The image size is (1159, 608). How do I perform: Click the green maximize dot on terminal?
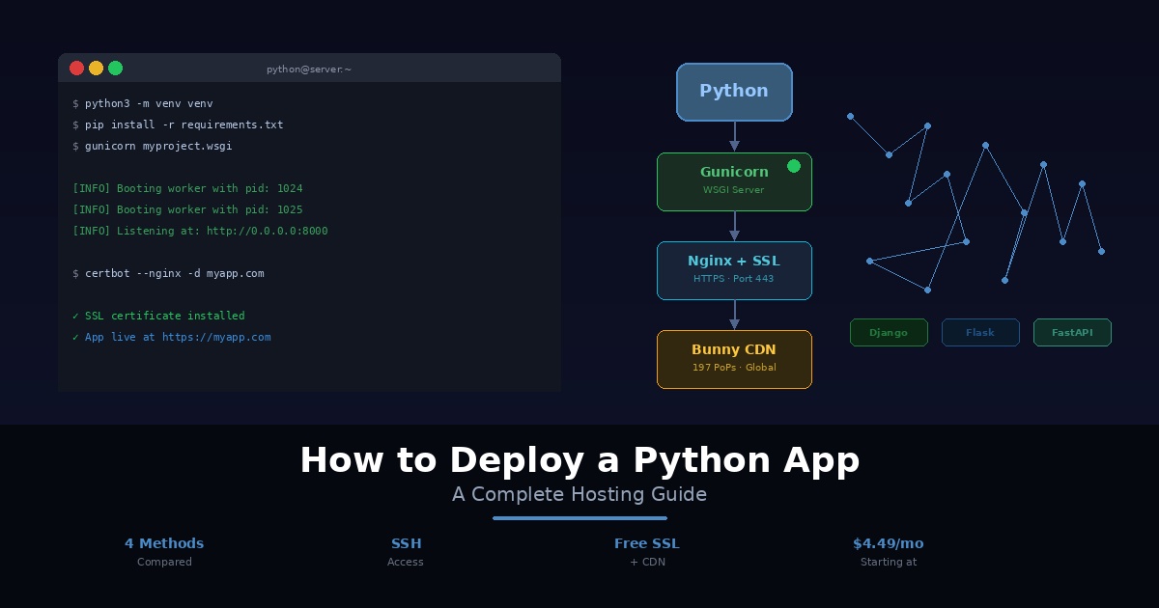coord(116,68)
